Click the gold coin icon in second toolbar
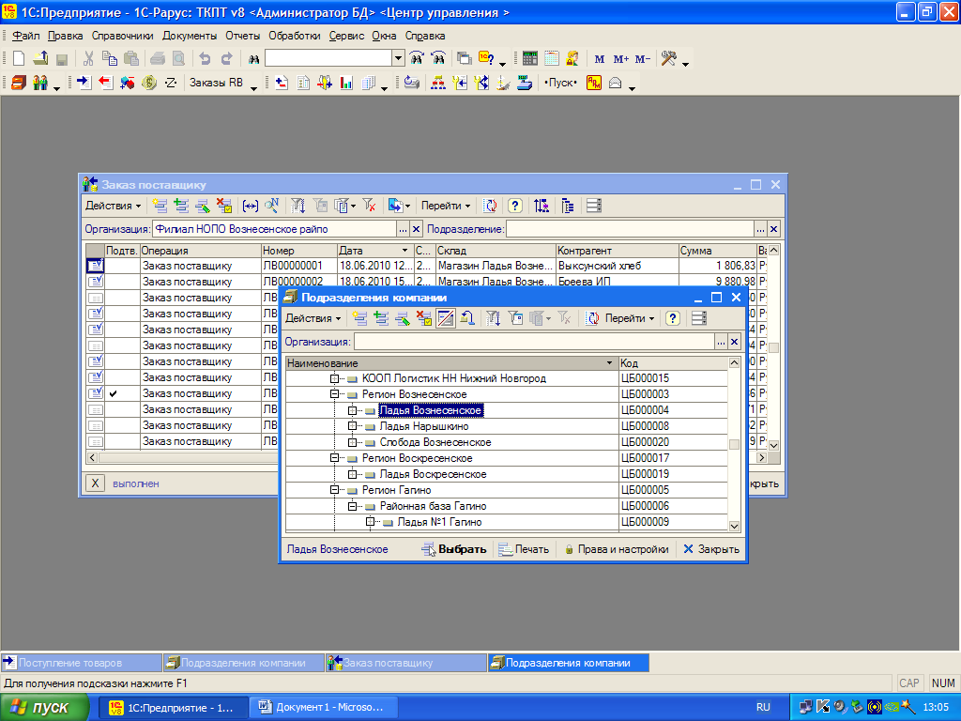Image resolution: width=961 pixels, height=721 pixels. click(x=149, y=83)
